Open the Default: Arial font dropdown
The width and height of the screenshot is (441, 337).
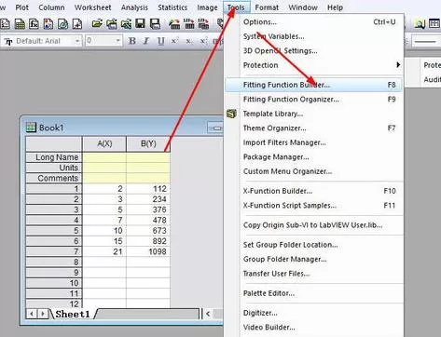(42, 41)
